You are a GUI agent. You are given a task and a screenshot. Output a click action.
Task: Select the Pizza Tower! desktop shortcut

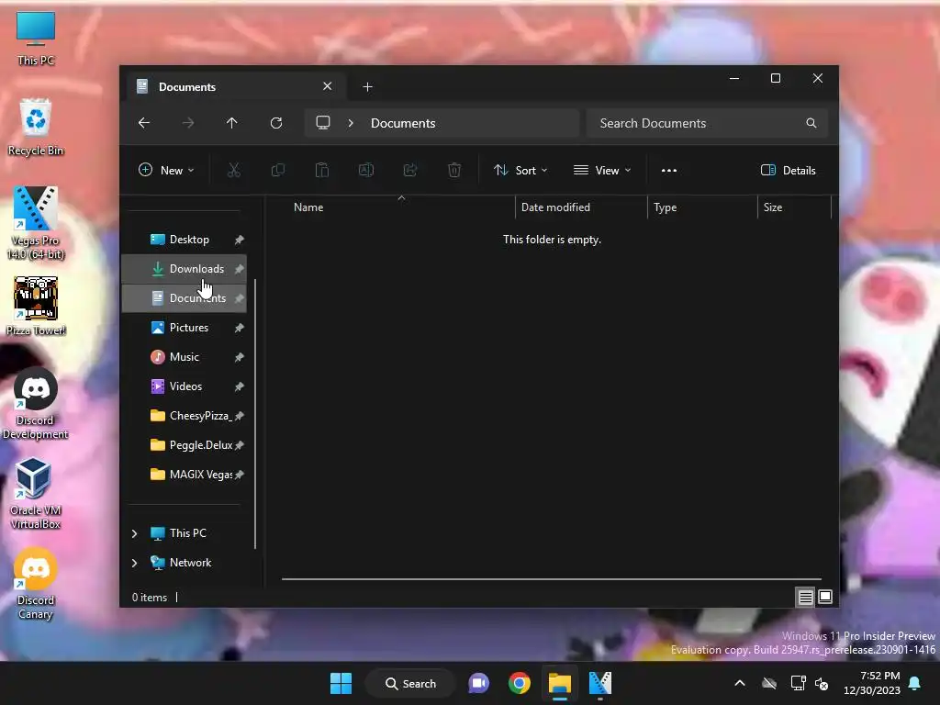point(36,306)
